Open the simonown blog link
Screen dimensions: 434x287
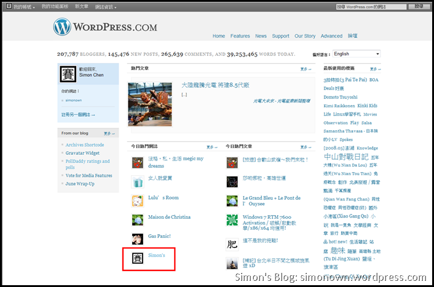click(73, 100)
